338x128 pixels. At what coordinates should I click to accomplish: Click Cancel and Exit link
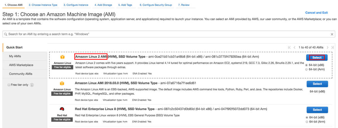pyautogui.click(x=317, y=13)
